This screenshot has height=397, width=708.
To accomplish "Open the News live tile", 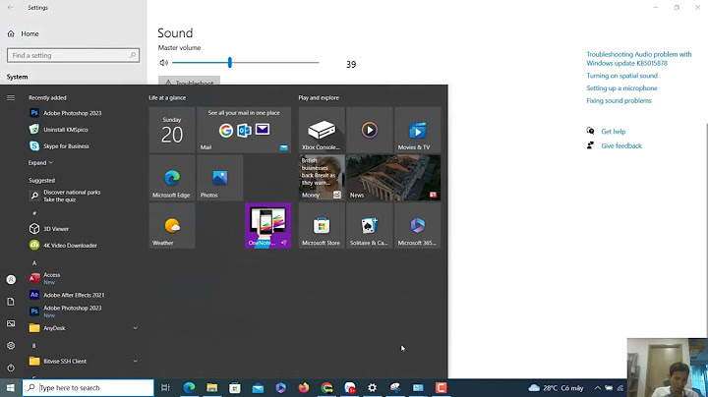I will coord(393,178).
